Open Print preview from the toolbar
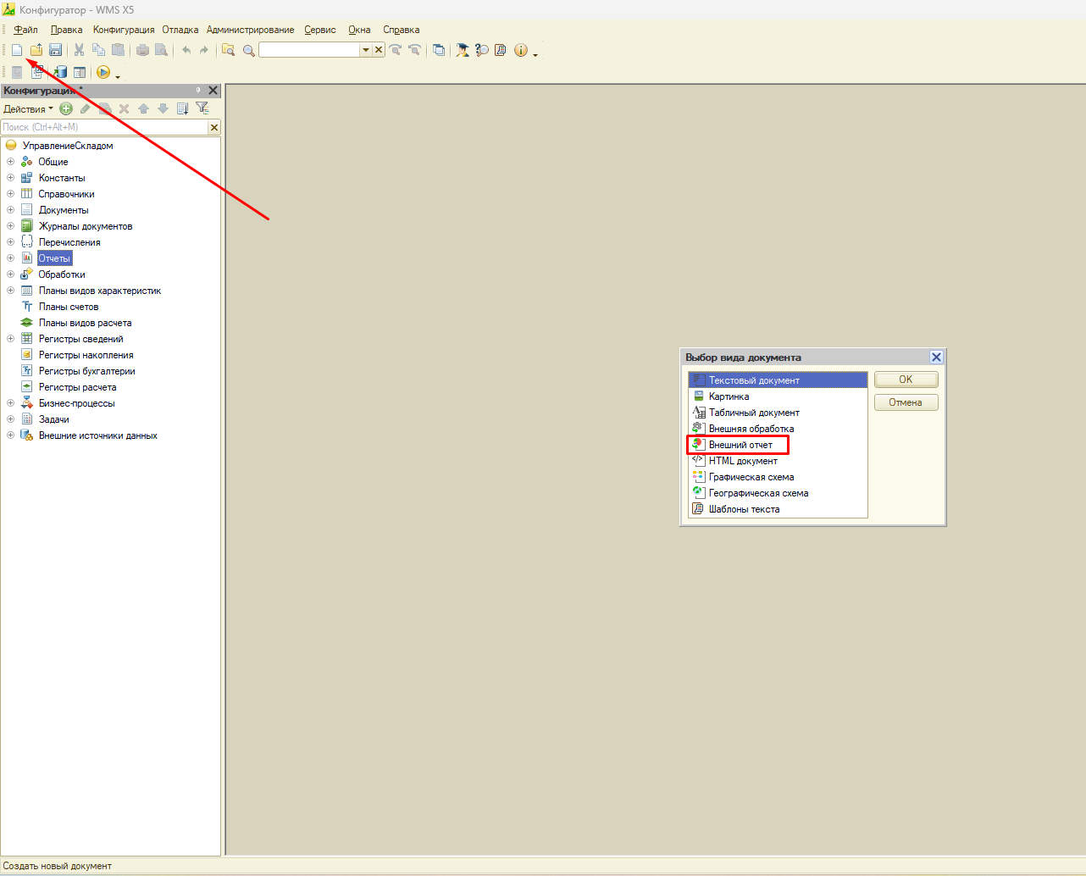1086x876 pixels. click(x=161, y=50)
